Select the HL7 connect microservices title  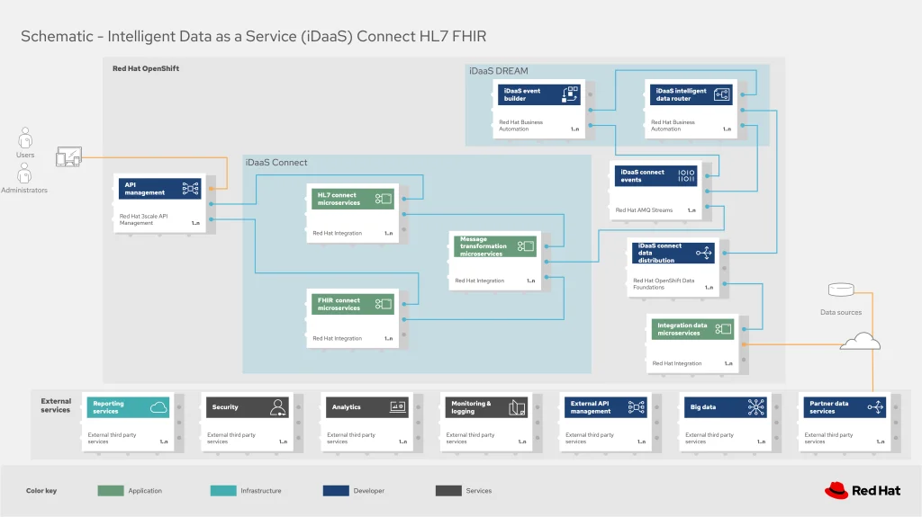(339, 199)
